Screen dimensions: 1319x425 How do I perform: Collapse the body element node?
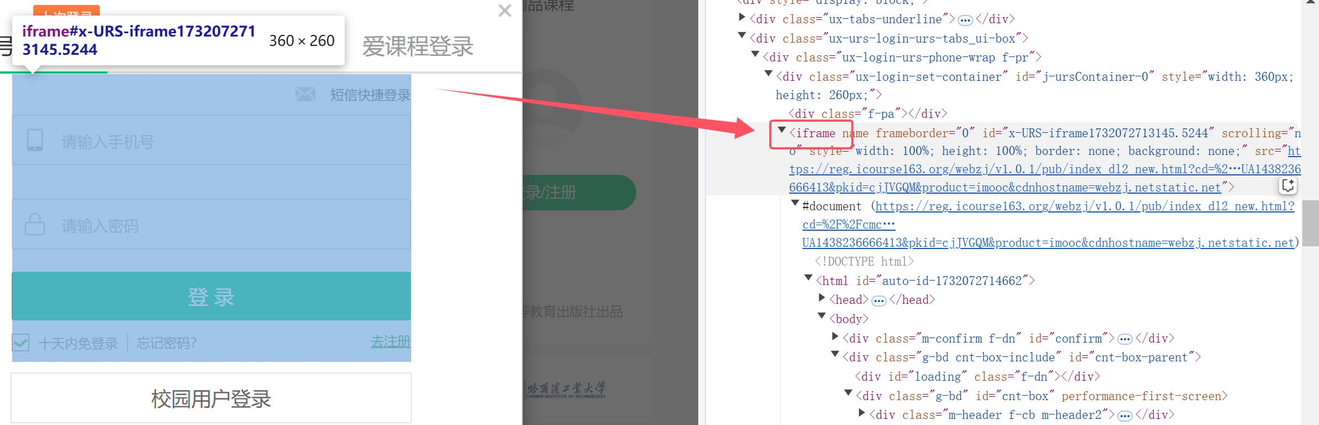point(822,316)
